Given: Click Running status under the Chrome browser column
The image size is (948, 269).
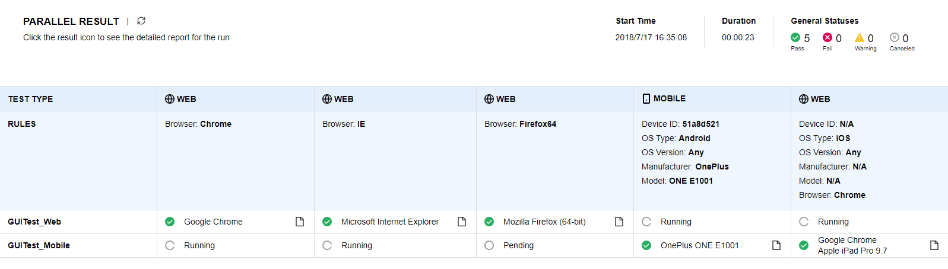Looking at the screenshot, I should 199,245.
